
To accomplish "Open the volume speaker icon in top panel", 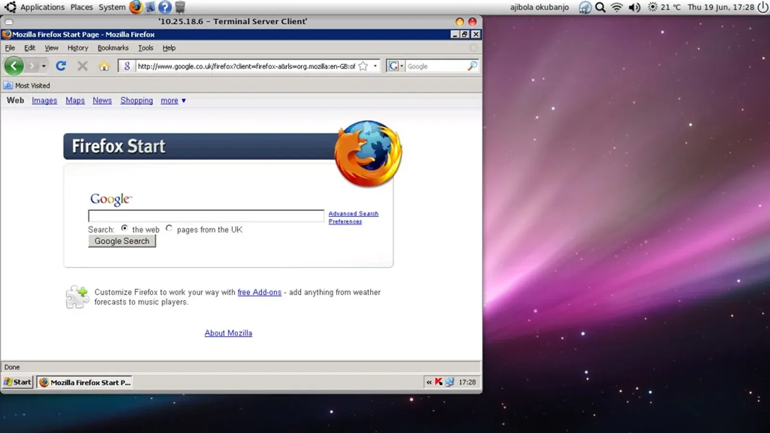I will point(634,7).
